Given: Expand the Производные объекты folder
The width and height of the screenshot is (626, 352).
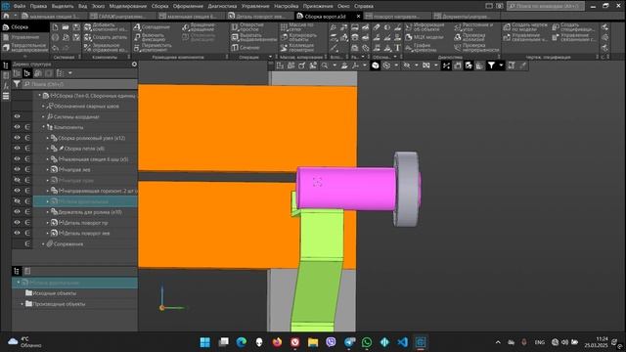Looking at the screenshot, I should coord(22,304).
